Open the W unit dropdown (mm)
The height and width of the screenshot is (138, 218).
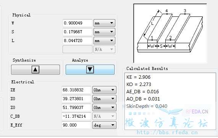pyautogui.click(x=104, y=23)
